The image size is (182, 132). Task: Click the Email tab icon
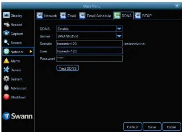[63, 16]
